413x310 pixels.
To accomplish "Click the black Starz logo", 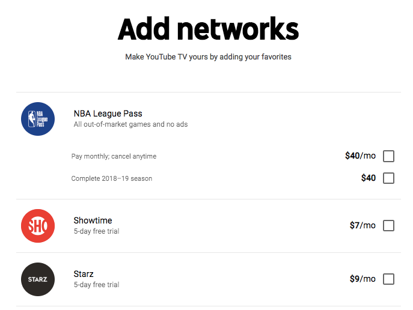I will click(x=38, y=279).
